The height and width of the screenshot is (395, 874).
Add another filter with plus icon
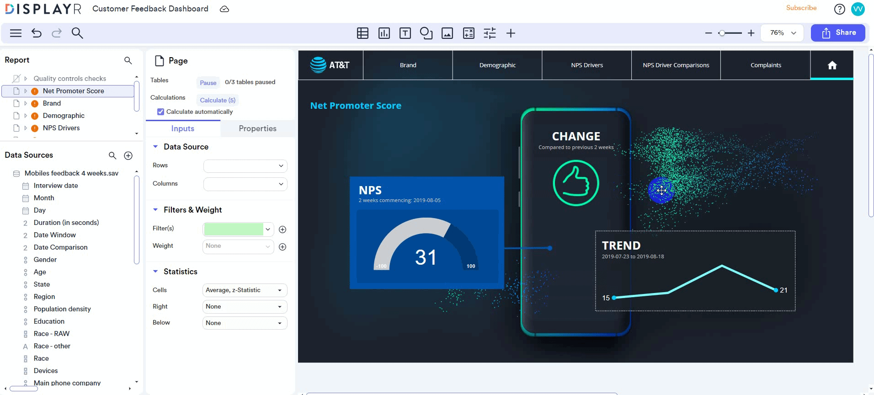[x=282, y=230]
